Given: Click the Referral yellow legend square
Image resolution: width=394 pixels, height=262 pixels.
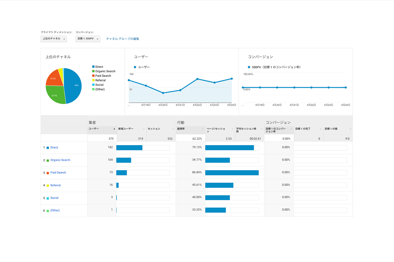Looking at the screenshot, I should [93, 80].
